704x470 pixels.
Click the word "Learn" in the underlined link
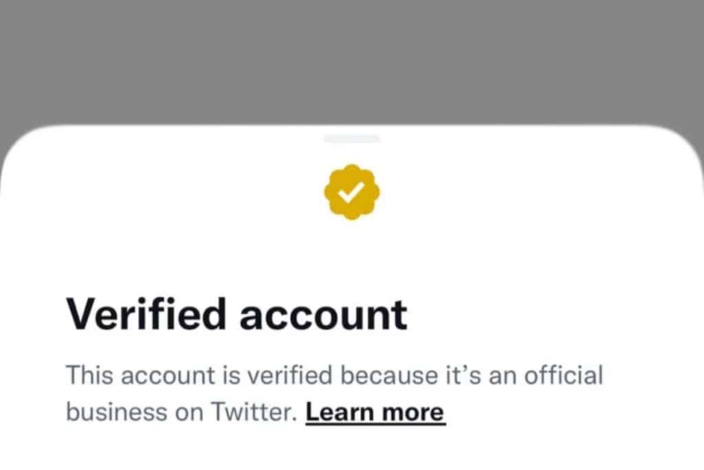[340, 412]
